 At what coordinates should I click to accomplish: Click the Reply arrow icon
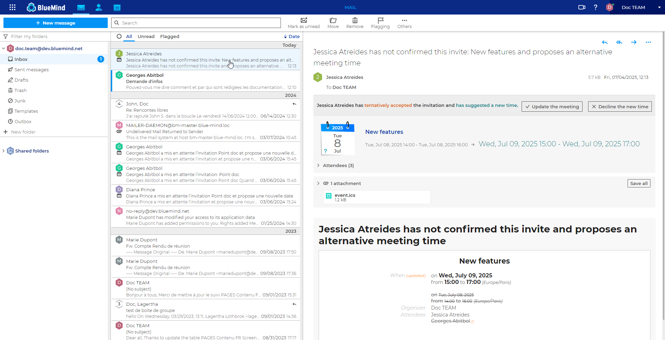(x=605, y=42)
